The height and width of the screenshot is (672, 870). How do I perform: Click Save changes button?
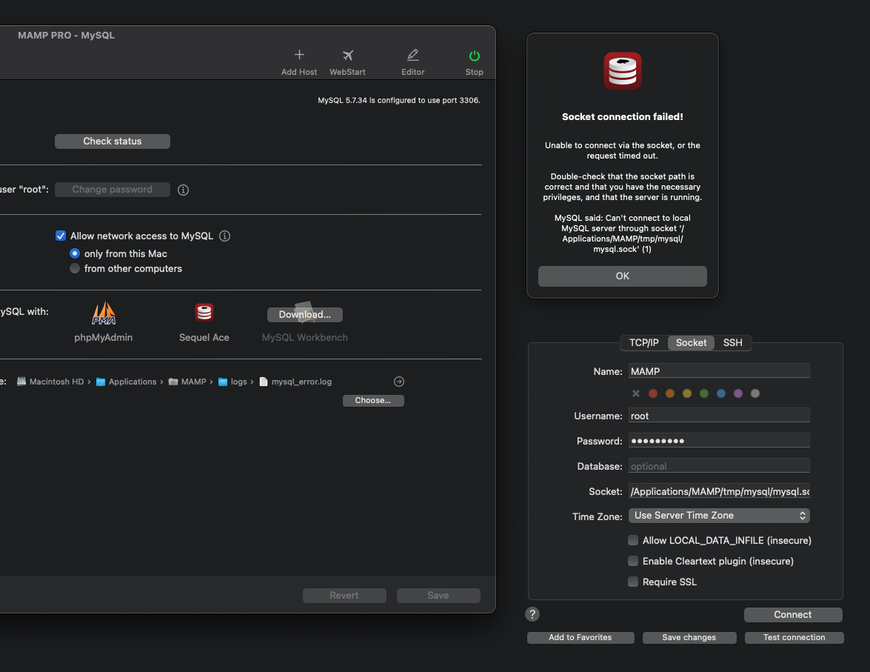[689, 638]
